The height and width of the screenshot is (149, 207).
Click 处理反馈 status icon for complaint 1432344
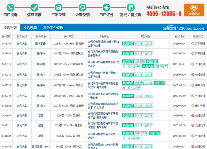tap(193, 75)
